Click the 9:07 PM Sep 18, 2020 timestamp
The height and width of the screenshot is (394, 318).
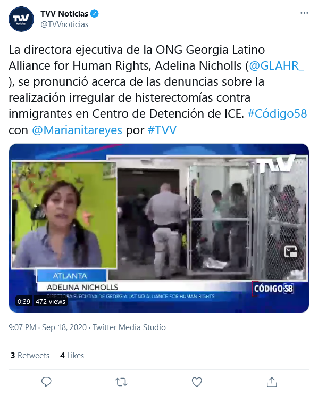click(x=47, y=327)
